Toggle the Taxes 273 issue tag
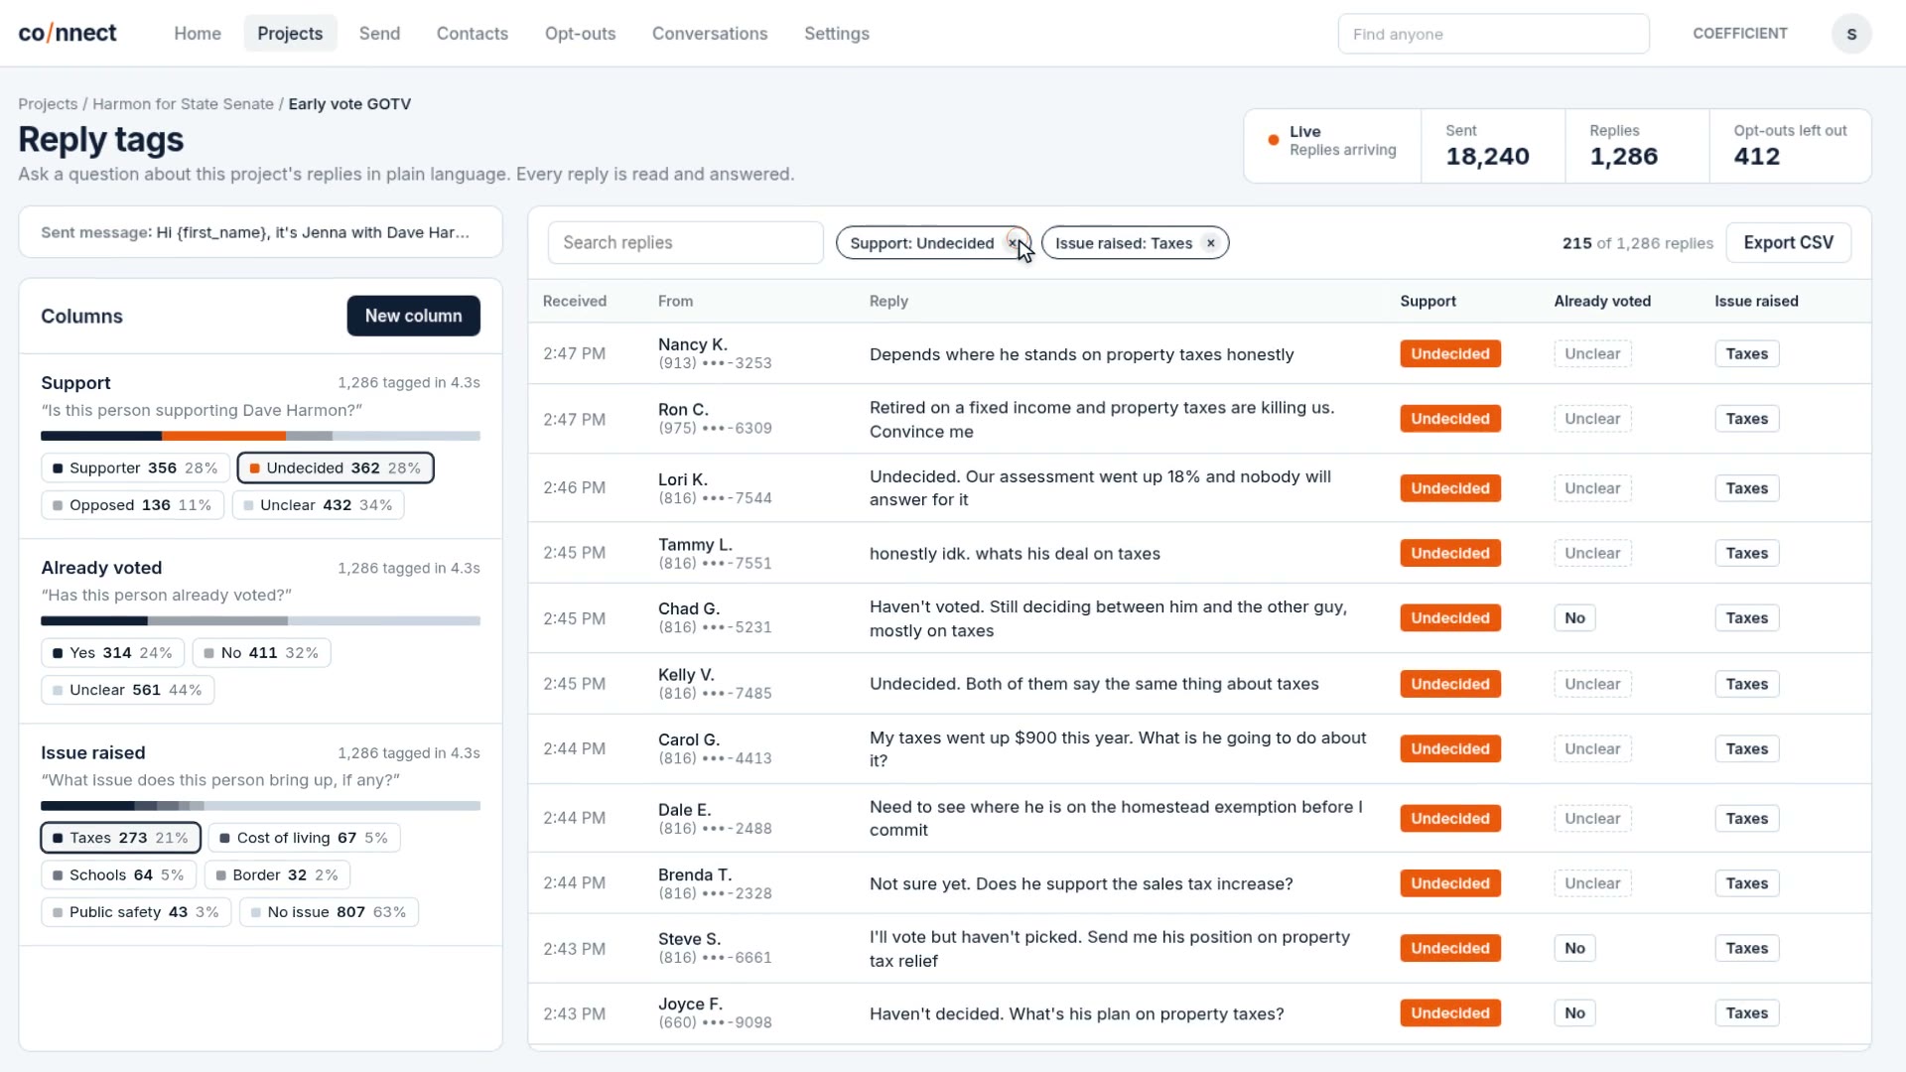The height and width of the screenshot is (1072, 1906). (120, 838)
